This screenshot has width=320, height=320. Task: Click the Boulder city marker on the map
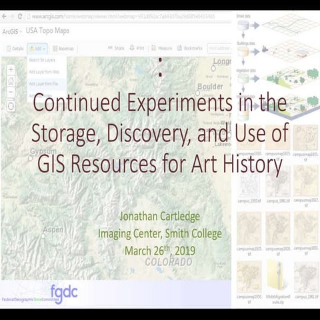point(197,93)
